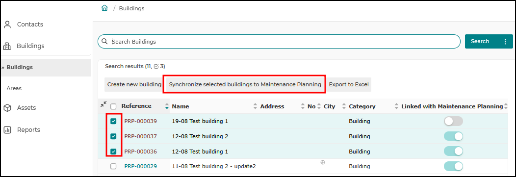Click Create new building
516x177 pixels.
pos(134,84)
